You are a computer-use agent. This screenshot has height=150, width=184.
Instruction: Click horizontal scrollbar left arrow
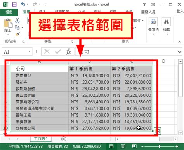coord(118,139)
